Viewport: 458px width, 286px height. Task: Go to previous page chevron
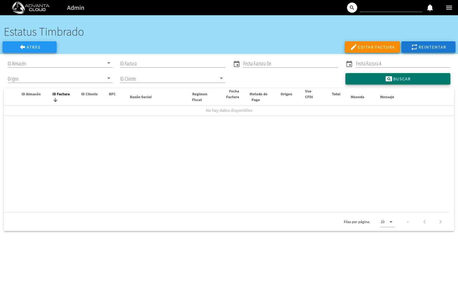(x=425, y=222)
